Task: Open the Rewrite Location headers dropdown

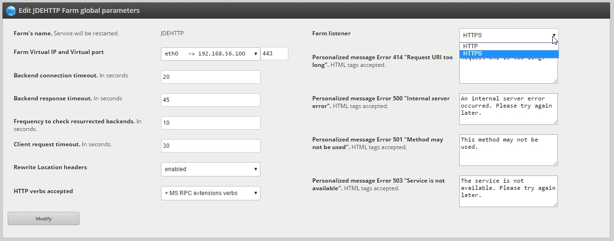Action: (x=211, y=169)
